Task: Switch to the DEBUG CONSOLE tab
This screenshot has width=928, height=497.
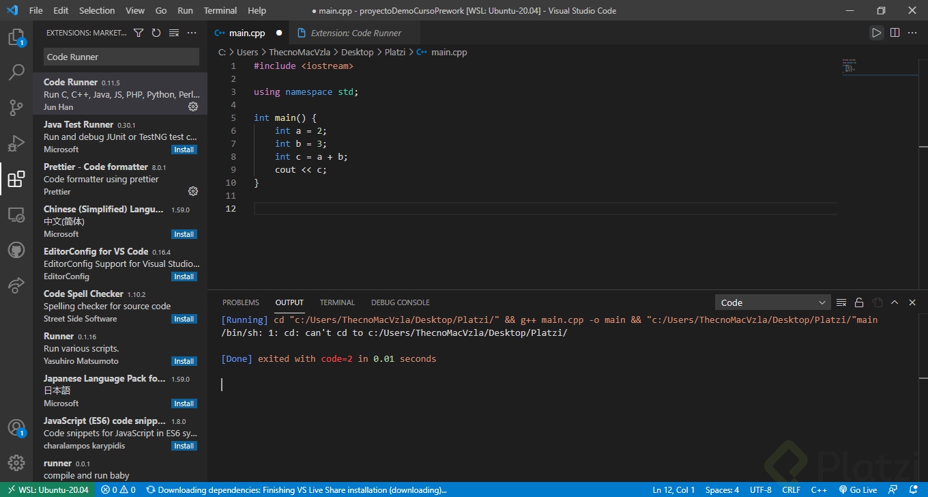Action: 401,302
